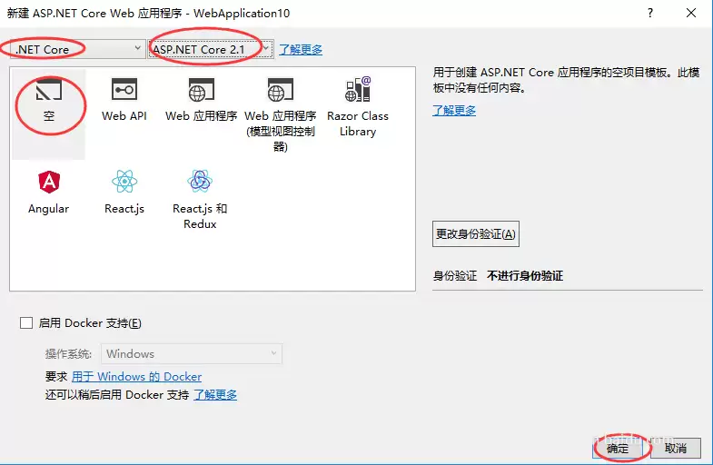The width and height of the screenshot is (713, 465).
Task: Click 了解更多 link after Docker 支持 text
Action: point(215,394)
